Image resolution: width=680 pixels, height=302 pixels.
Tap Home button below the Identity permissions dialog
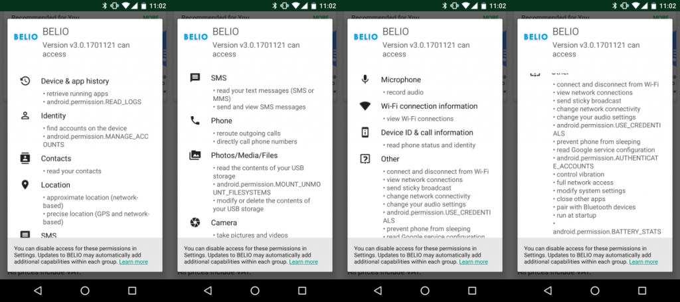coord(85,291)
